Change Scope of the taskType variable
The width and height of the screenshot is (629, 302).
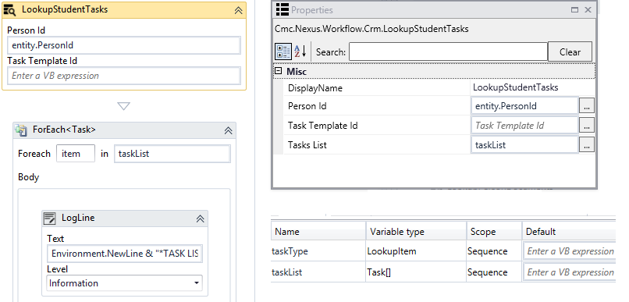click(x=494, y=251)
